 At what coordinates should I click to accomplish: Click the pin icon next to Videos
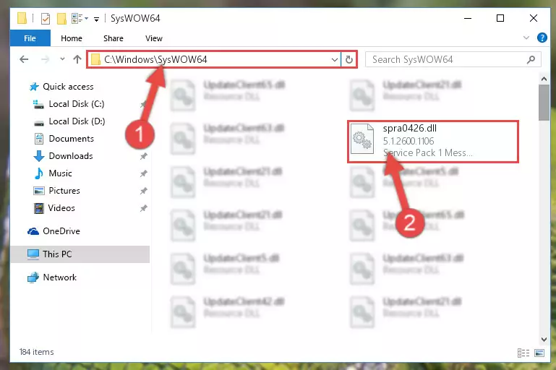click(144, 208)
